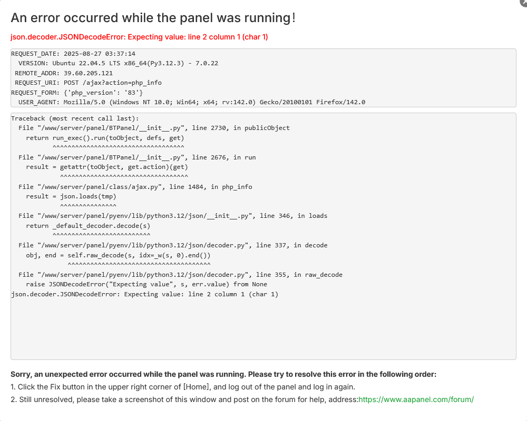Click the REQUEST_DATE line in request details
Viewport: 527px width, 421px height.
coord(73,54)
